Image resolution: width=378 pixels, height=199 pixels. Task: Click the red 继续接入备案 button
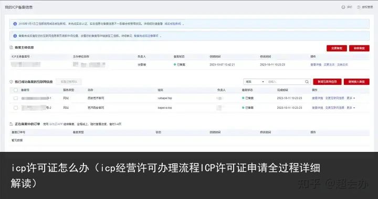(x=356, y=82)
